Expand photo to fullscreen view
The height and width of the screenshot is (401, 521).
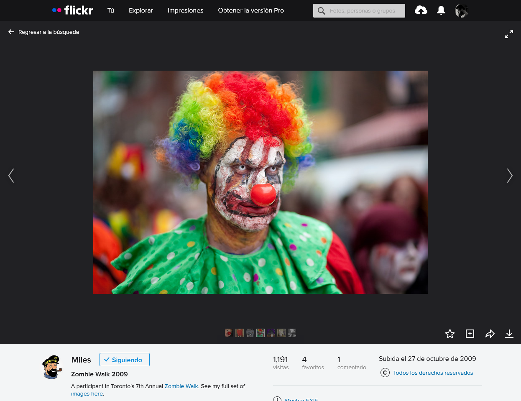point(508,34)
